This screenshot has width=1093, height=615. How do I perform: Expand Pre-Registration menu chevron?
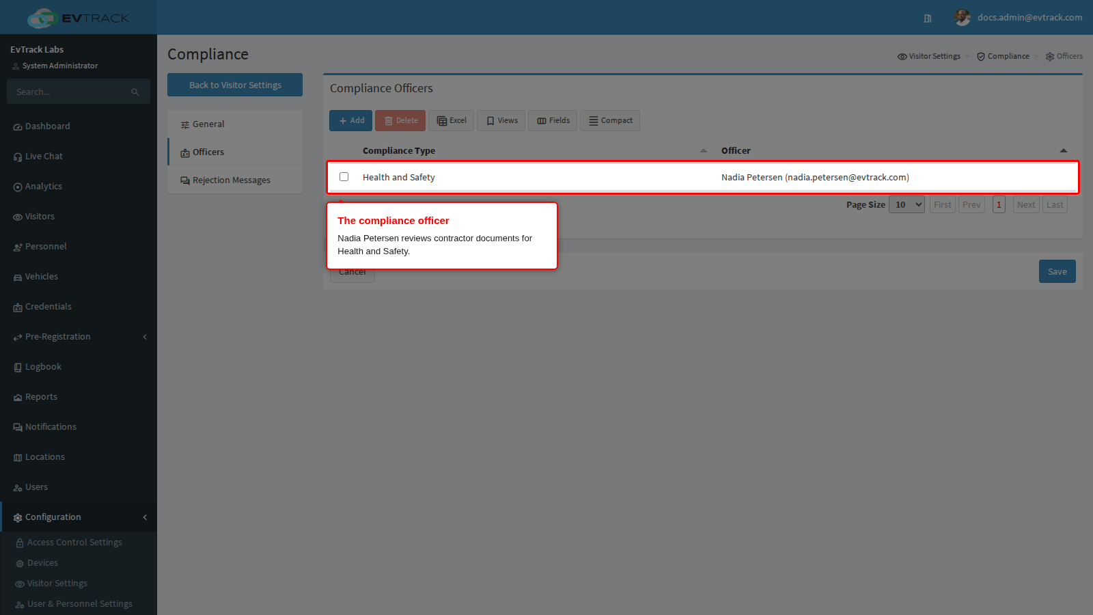coord(145,337)
